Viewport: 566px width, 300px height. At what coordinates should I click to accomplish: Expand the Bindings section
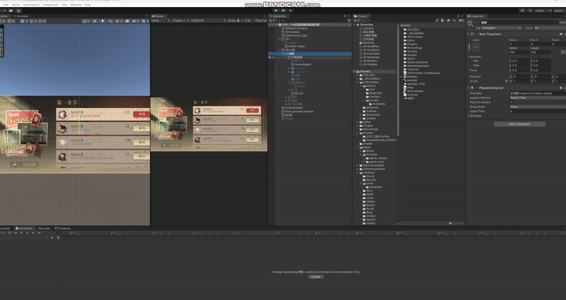coord(468,116)
